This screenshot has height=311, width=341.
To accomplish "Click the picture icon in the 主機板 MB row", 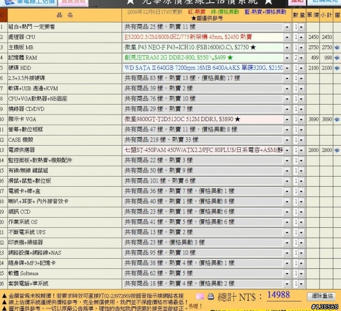I will coord(337,47).
